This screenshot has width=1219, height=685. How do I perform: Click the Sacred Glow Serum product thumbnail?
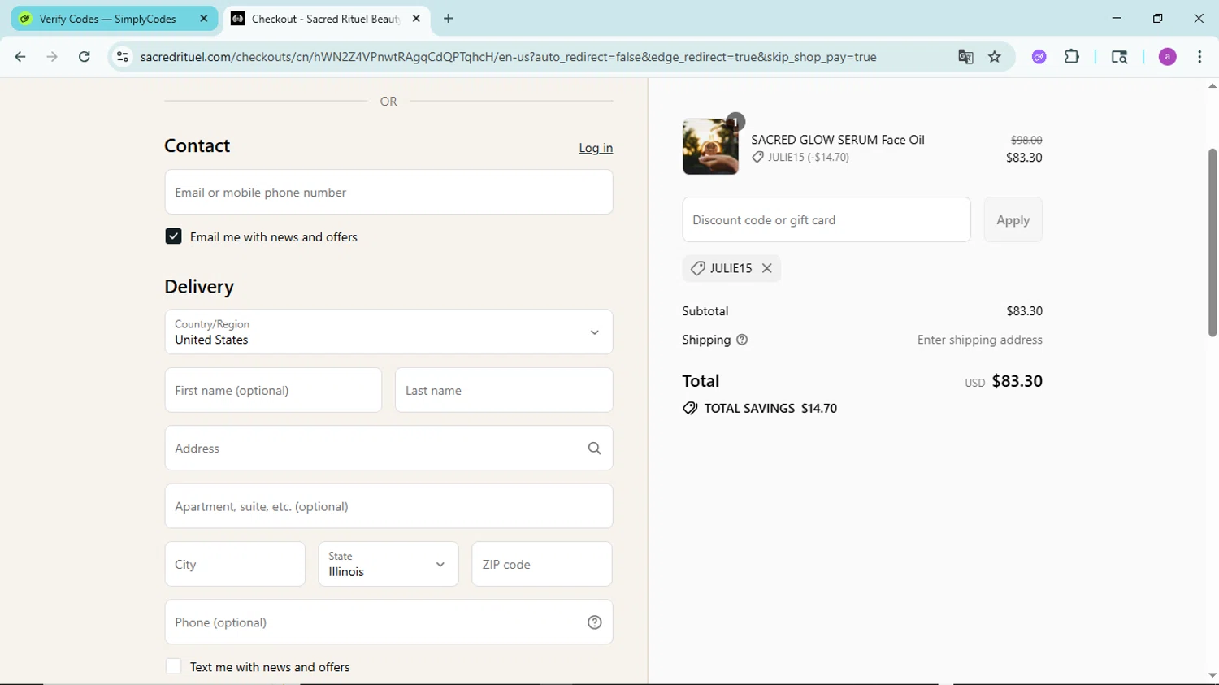710,147
